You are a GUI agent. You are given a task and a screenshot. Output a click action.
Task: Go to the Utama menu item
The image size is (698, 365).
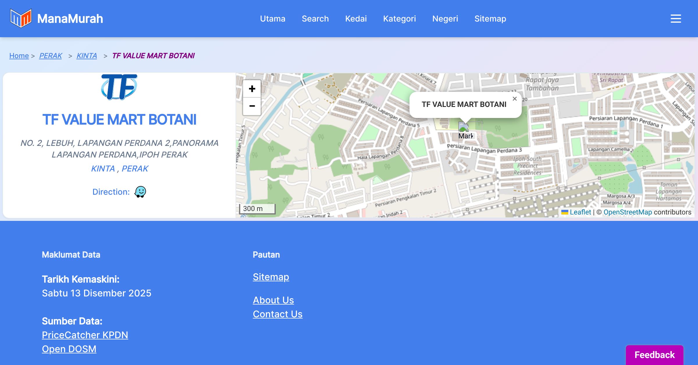(273, 19)
